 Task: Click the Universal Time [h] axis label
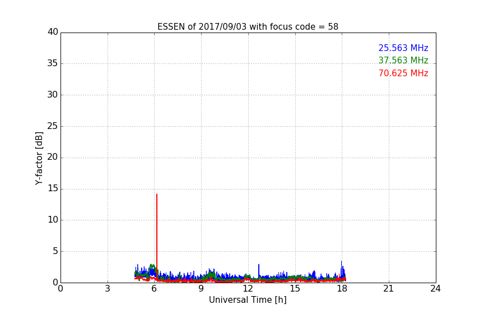(x=248, y=300)
